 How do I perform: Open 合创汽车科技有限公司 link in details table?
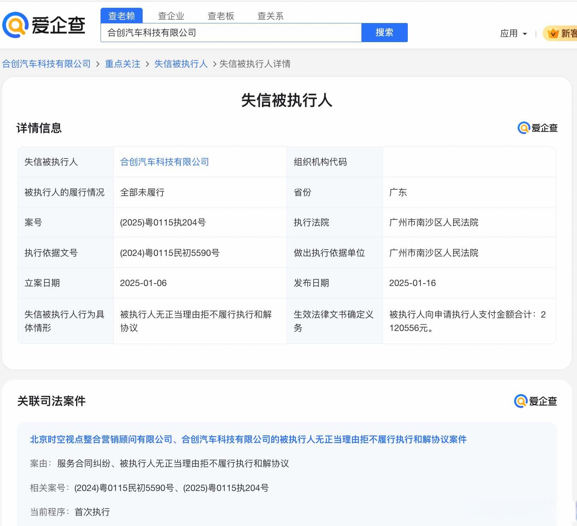[x=165, y=162]
